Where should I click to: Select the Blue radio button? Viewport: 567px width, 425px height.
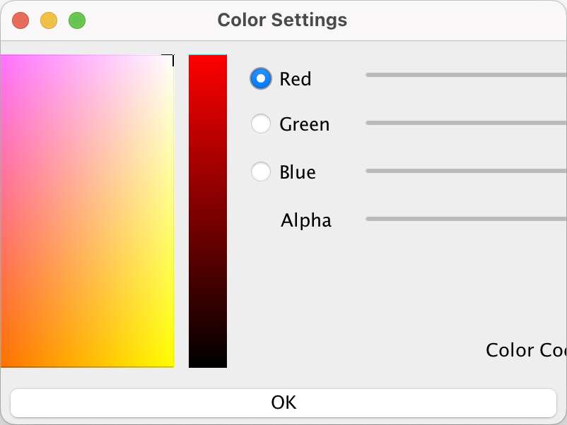[x=261, y=172]
